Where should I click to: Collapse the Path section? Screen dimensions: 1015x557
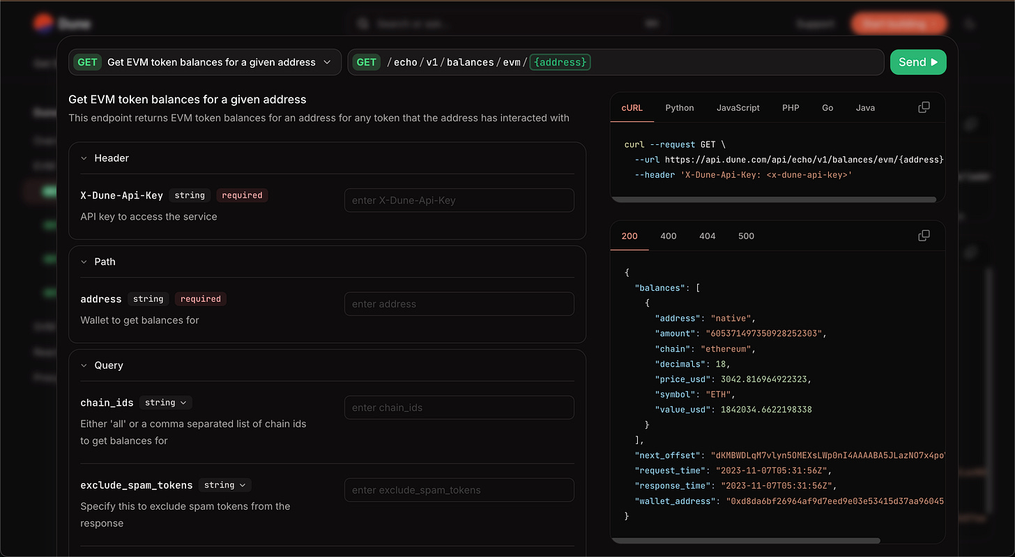[84, 261]
